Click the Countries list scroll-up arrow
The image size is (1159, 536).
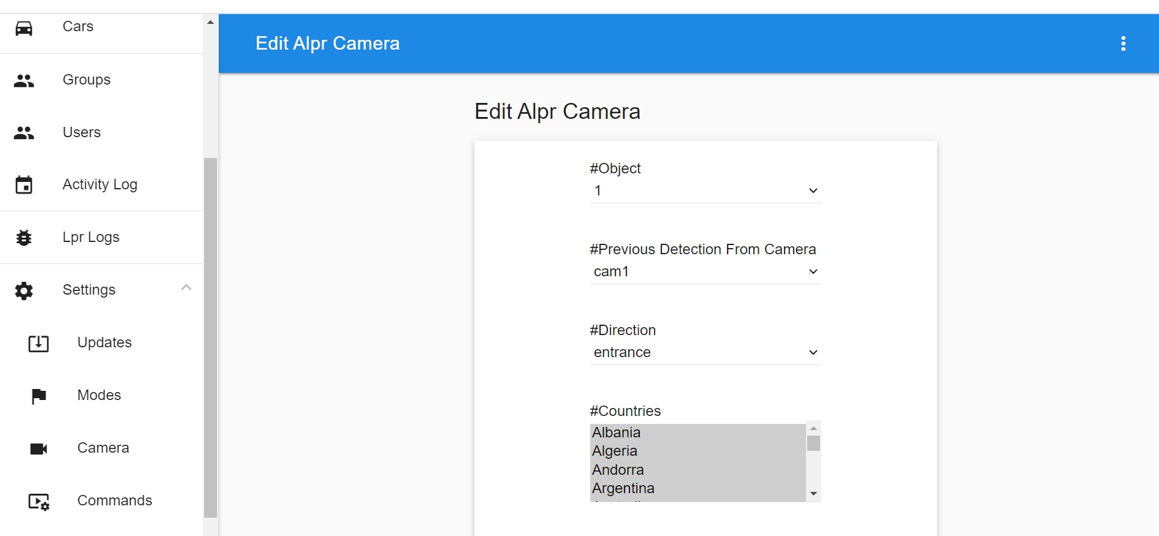(814, 428)
